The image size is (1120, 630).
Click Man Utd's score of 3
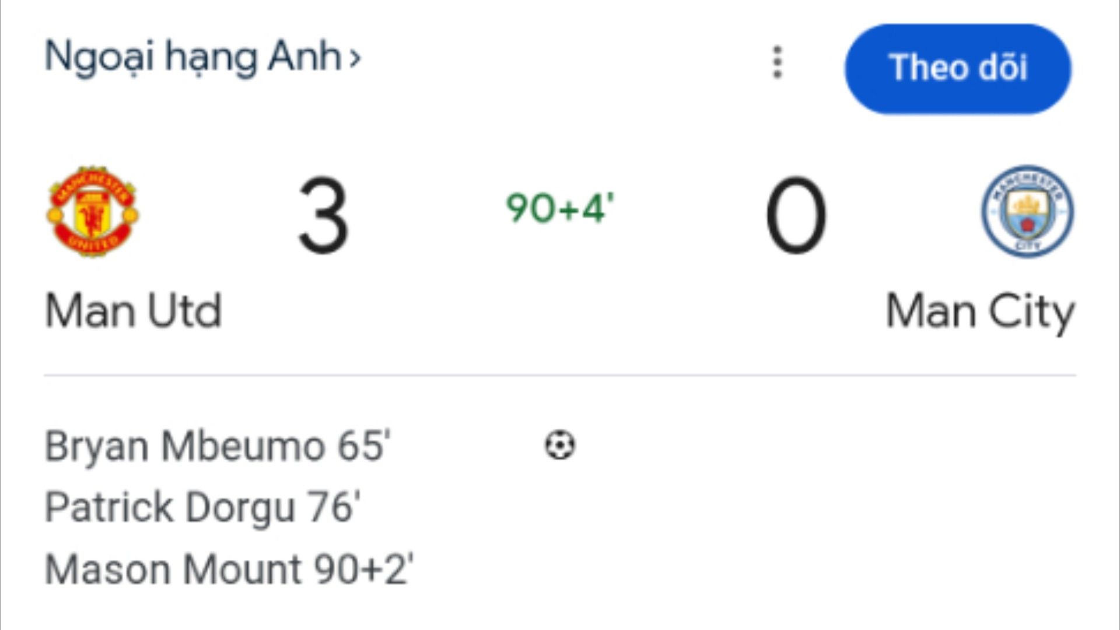pos(324,216)
